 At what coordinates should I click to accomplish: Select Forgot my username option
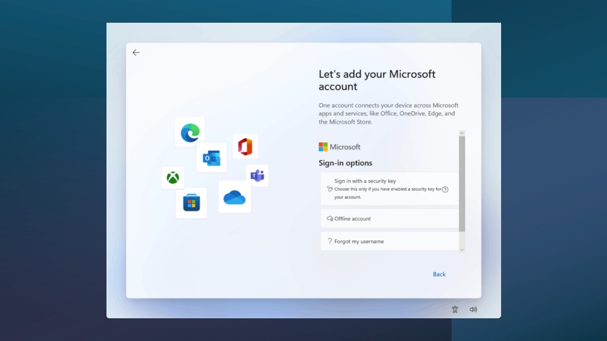[x=389, y=241]
